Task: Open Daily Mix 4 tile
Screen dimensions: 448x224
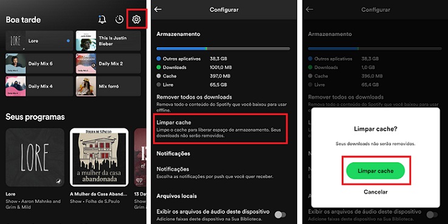Action: coord(40,86)
